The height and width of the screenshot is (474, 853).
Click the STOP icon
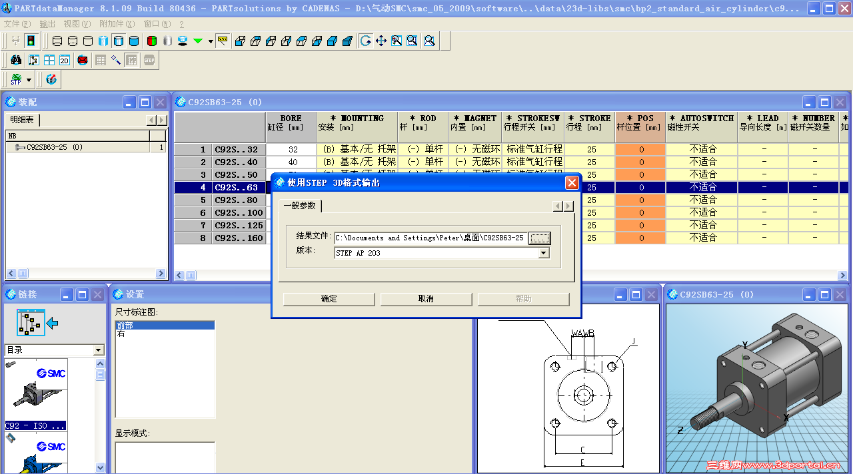point(149,60)
